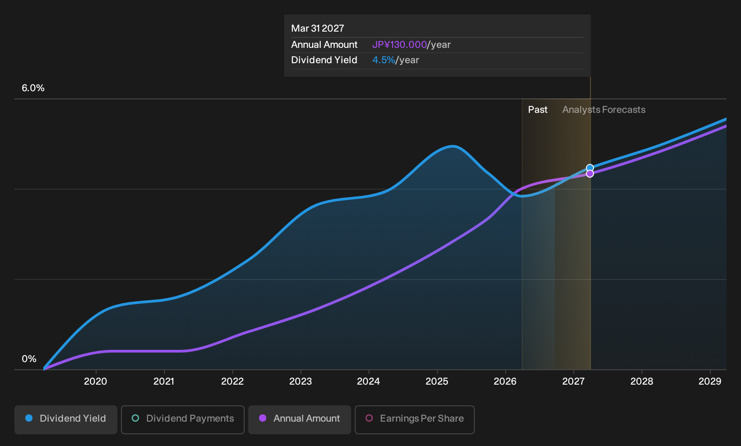Select the blue dividend yield data point
Screen dimensions: 741x446
(590, 168)
